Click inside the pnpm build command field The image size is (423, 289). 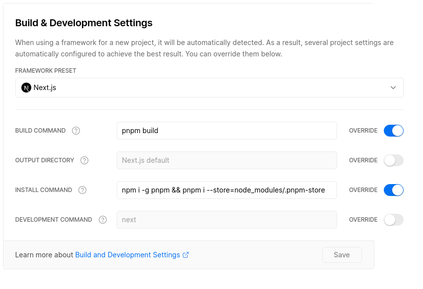[226, 131]
